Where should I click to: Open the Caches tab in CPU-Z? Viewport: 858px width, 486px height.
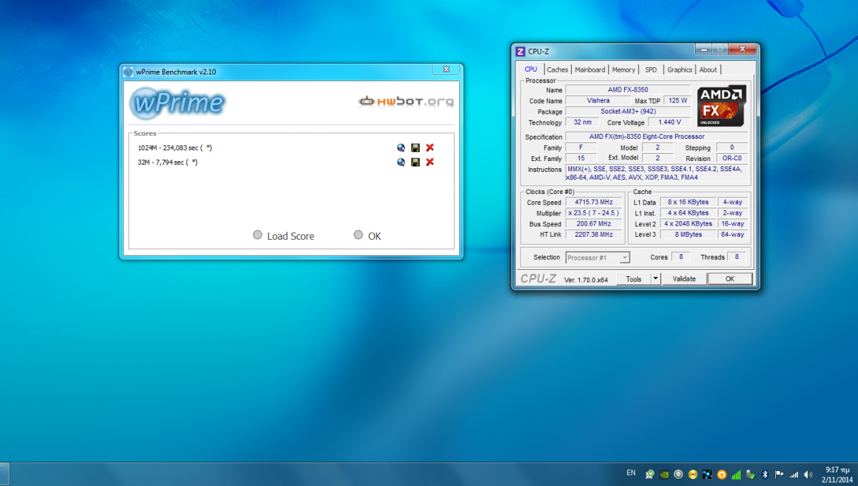click(558, 69)
